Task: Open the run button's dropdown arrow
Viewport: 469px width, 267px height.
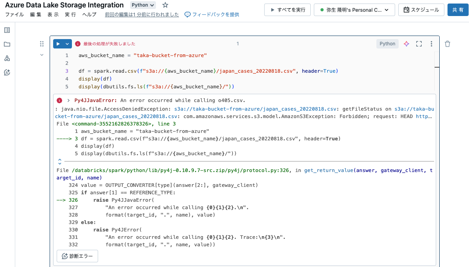Action: (66, 44)
